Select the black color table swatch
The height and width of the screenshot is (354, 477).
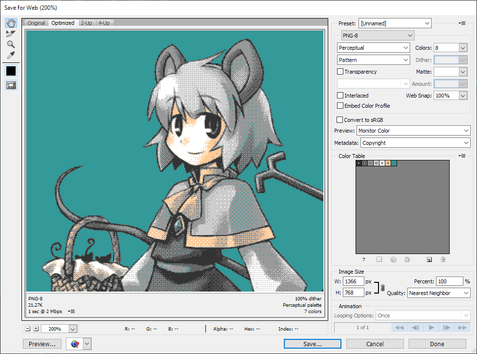click(x=359, y=163)
